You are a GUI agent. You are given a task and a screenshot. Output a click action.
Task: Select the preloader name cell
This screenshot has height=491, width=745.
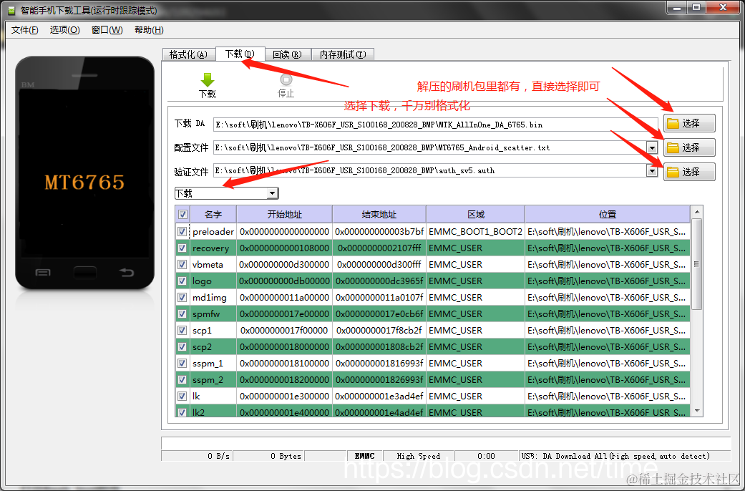(213, 231)
